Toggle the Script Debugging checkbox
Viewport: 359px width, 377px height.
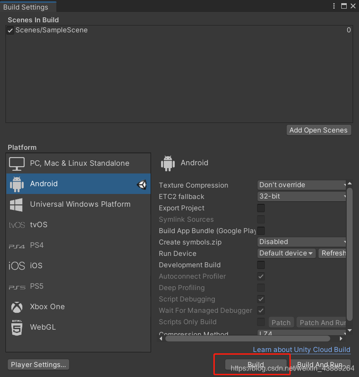point(261,299)
